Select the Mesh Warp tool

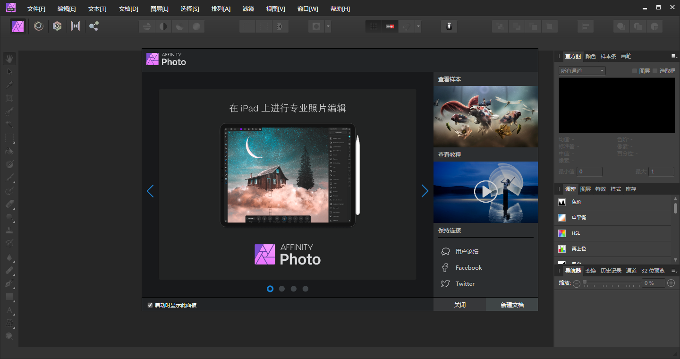point(9,324)
